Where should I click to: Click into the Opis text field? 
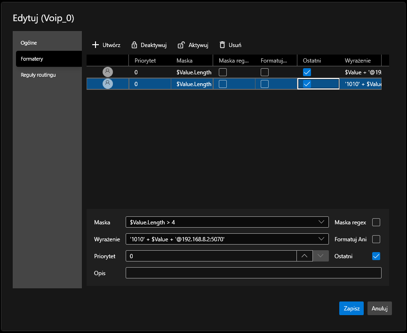click(x=253, y=273)
